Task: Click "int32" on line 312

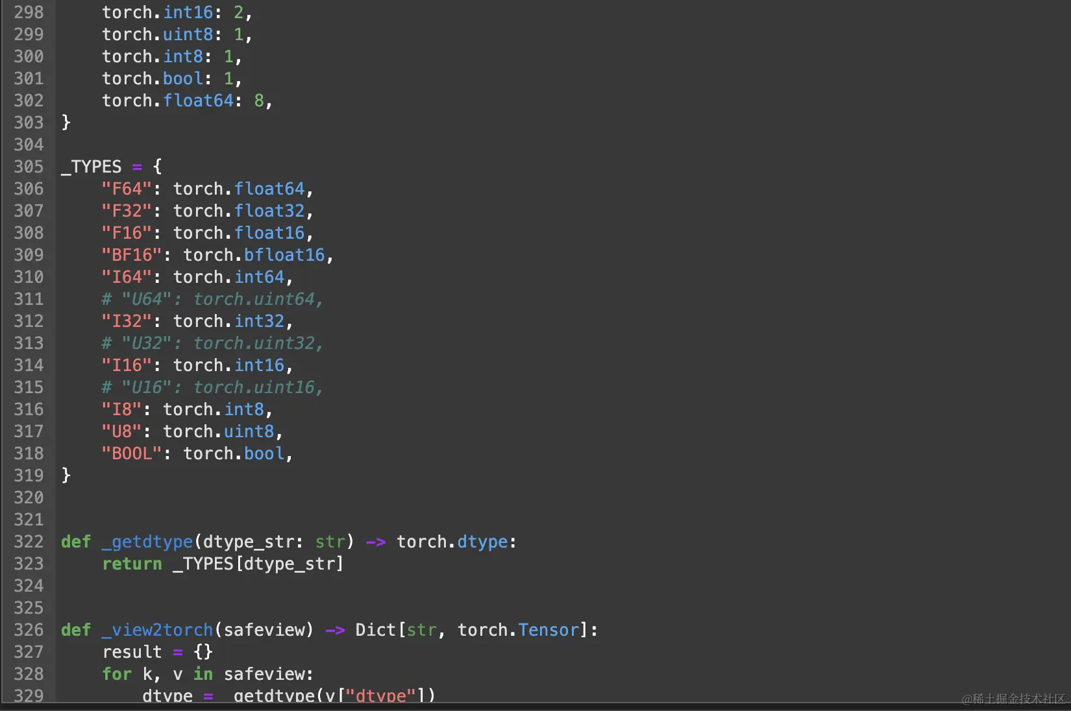Action: (260, 321)
